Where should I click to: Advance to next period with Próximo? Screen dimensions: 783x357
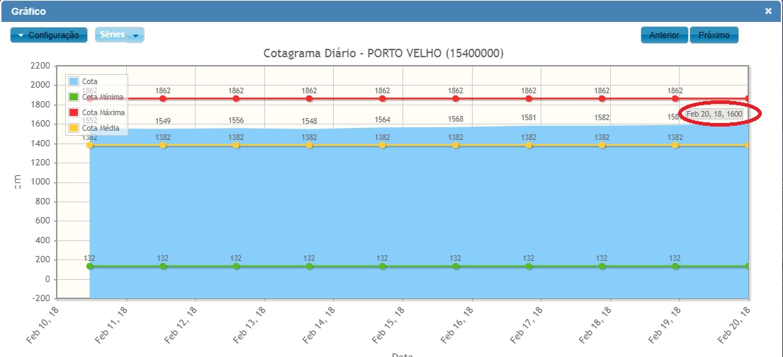point(714,35)
